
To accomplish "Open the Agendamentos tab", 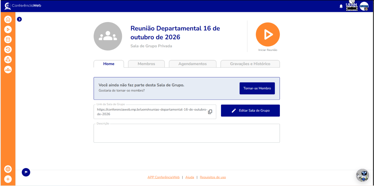I will pos(193,64).
